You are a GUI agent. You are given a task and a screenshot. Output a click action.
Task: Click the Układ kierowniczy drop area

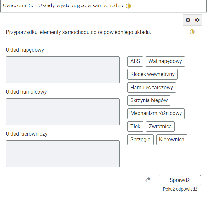pyautogui.click(x=63, y=154)
